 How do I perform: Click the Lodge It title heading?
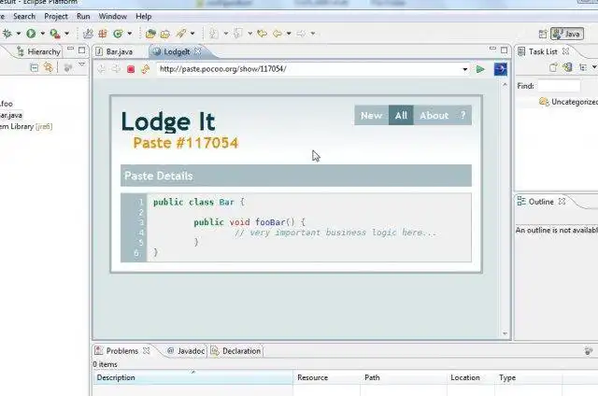(x=168, y=122)
